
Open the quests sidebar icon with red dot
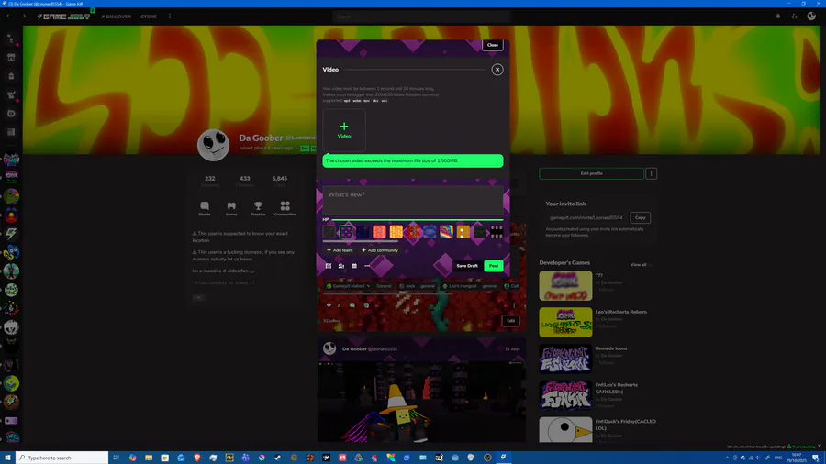tap(11, 95)
